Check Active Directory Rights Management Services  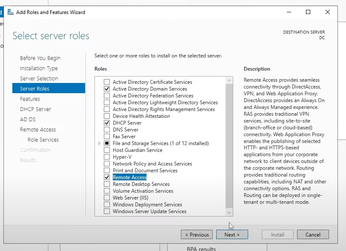[107, 109]
